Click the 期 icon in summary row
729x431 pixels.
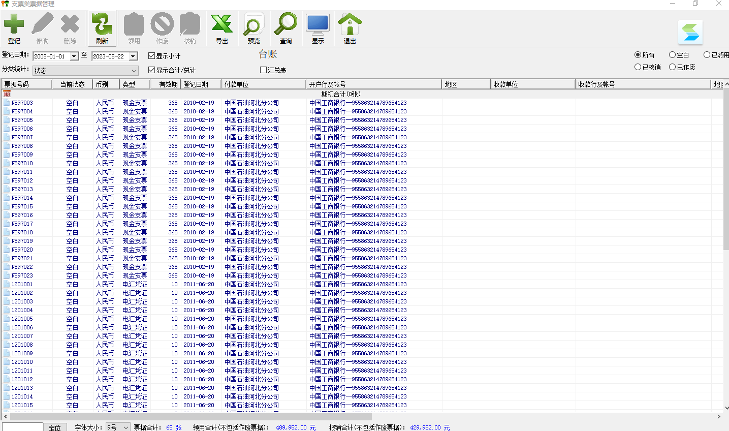[x=7, y=94]
